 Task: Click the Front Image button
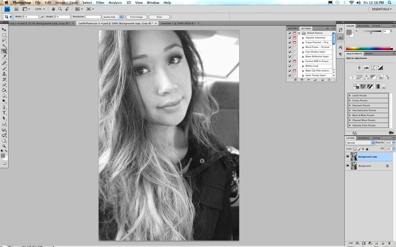[x=136, y=17]
